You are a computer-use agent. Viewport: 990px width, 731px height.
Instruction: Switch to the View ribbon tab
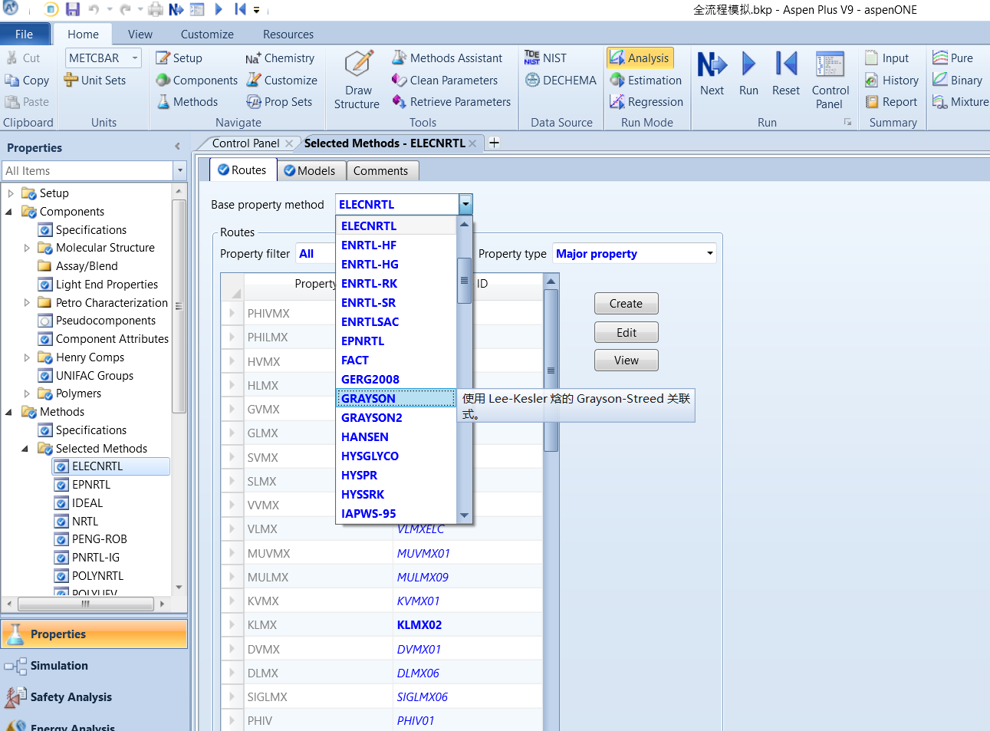(x=140, y=34)
